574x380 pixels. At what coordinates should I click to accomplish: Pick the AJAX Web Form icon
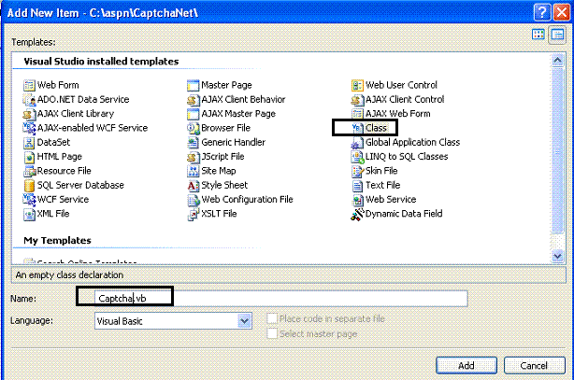(357, 114)
